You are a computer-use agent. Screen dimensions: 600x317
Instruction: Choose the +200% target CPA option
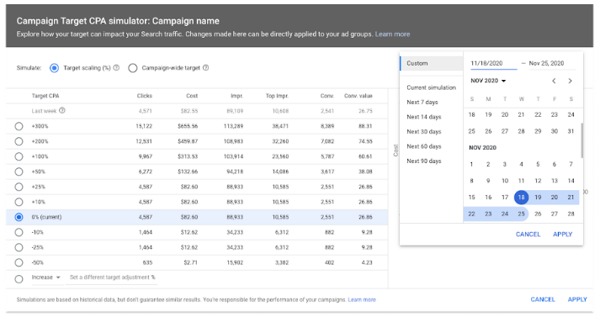[x=19, y=141]
